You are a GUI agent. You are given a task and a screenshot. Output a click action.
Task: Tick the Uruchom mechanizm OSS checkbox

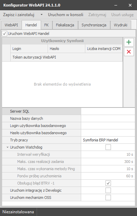[x=108, y=198]
